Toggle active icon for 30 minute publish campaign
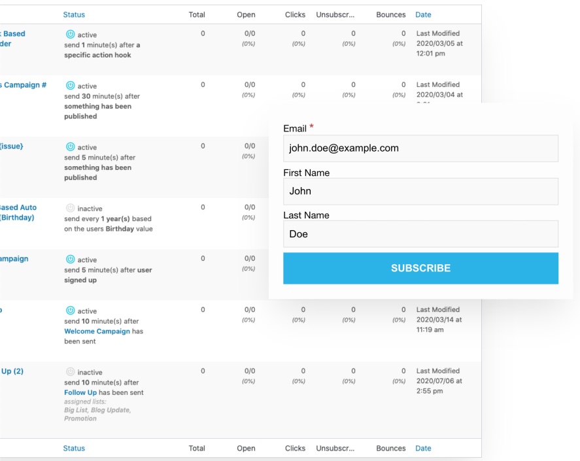The height and width of the screenshot is (461, 580). tap(70, 86)
